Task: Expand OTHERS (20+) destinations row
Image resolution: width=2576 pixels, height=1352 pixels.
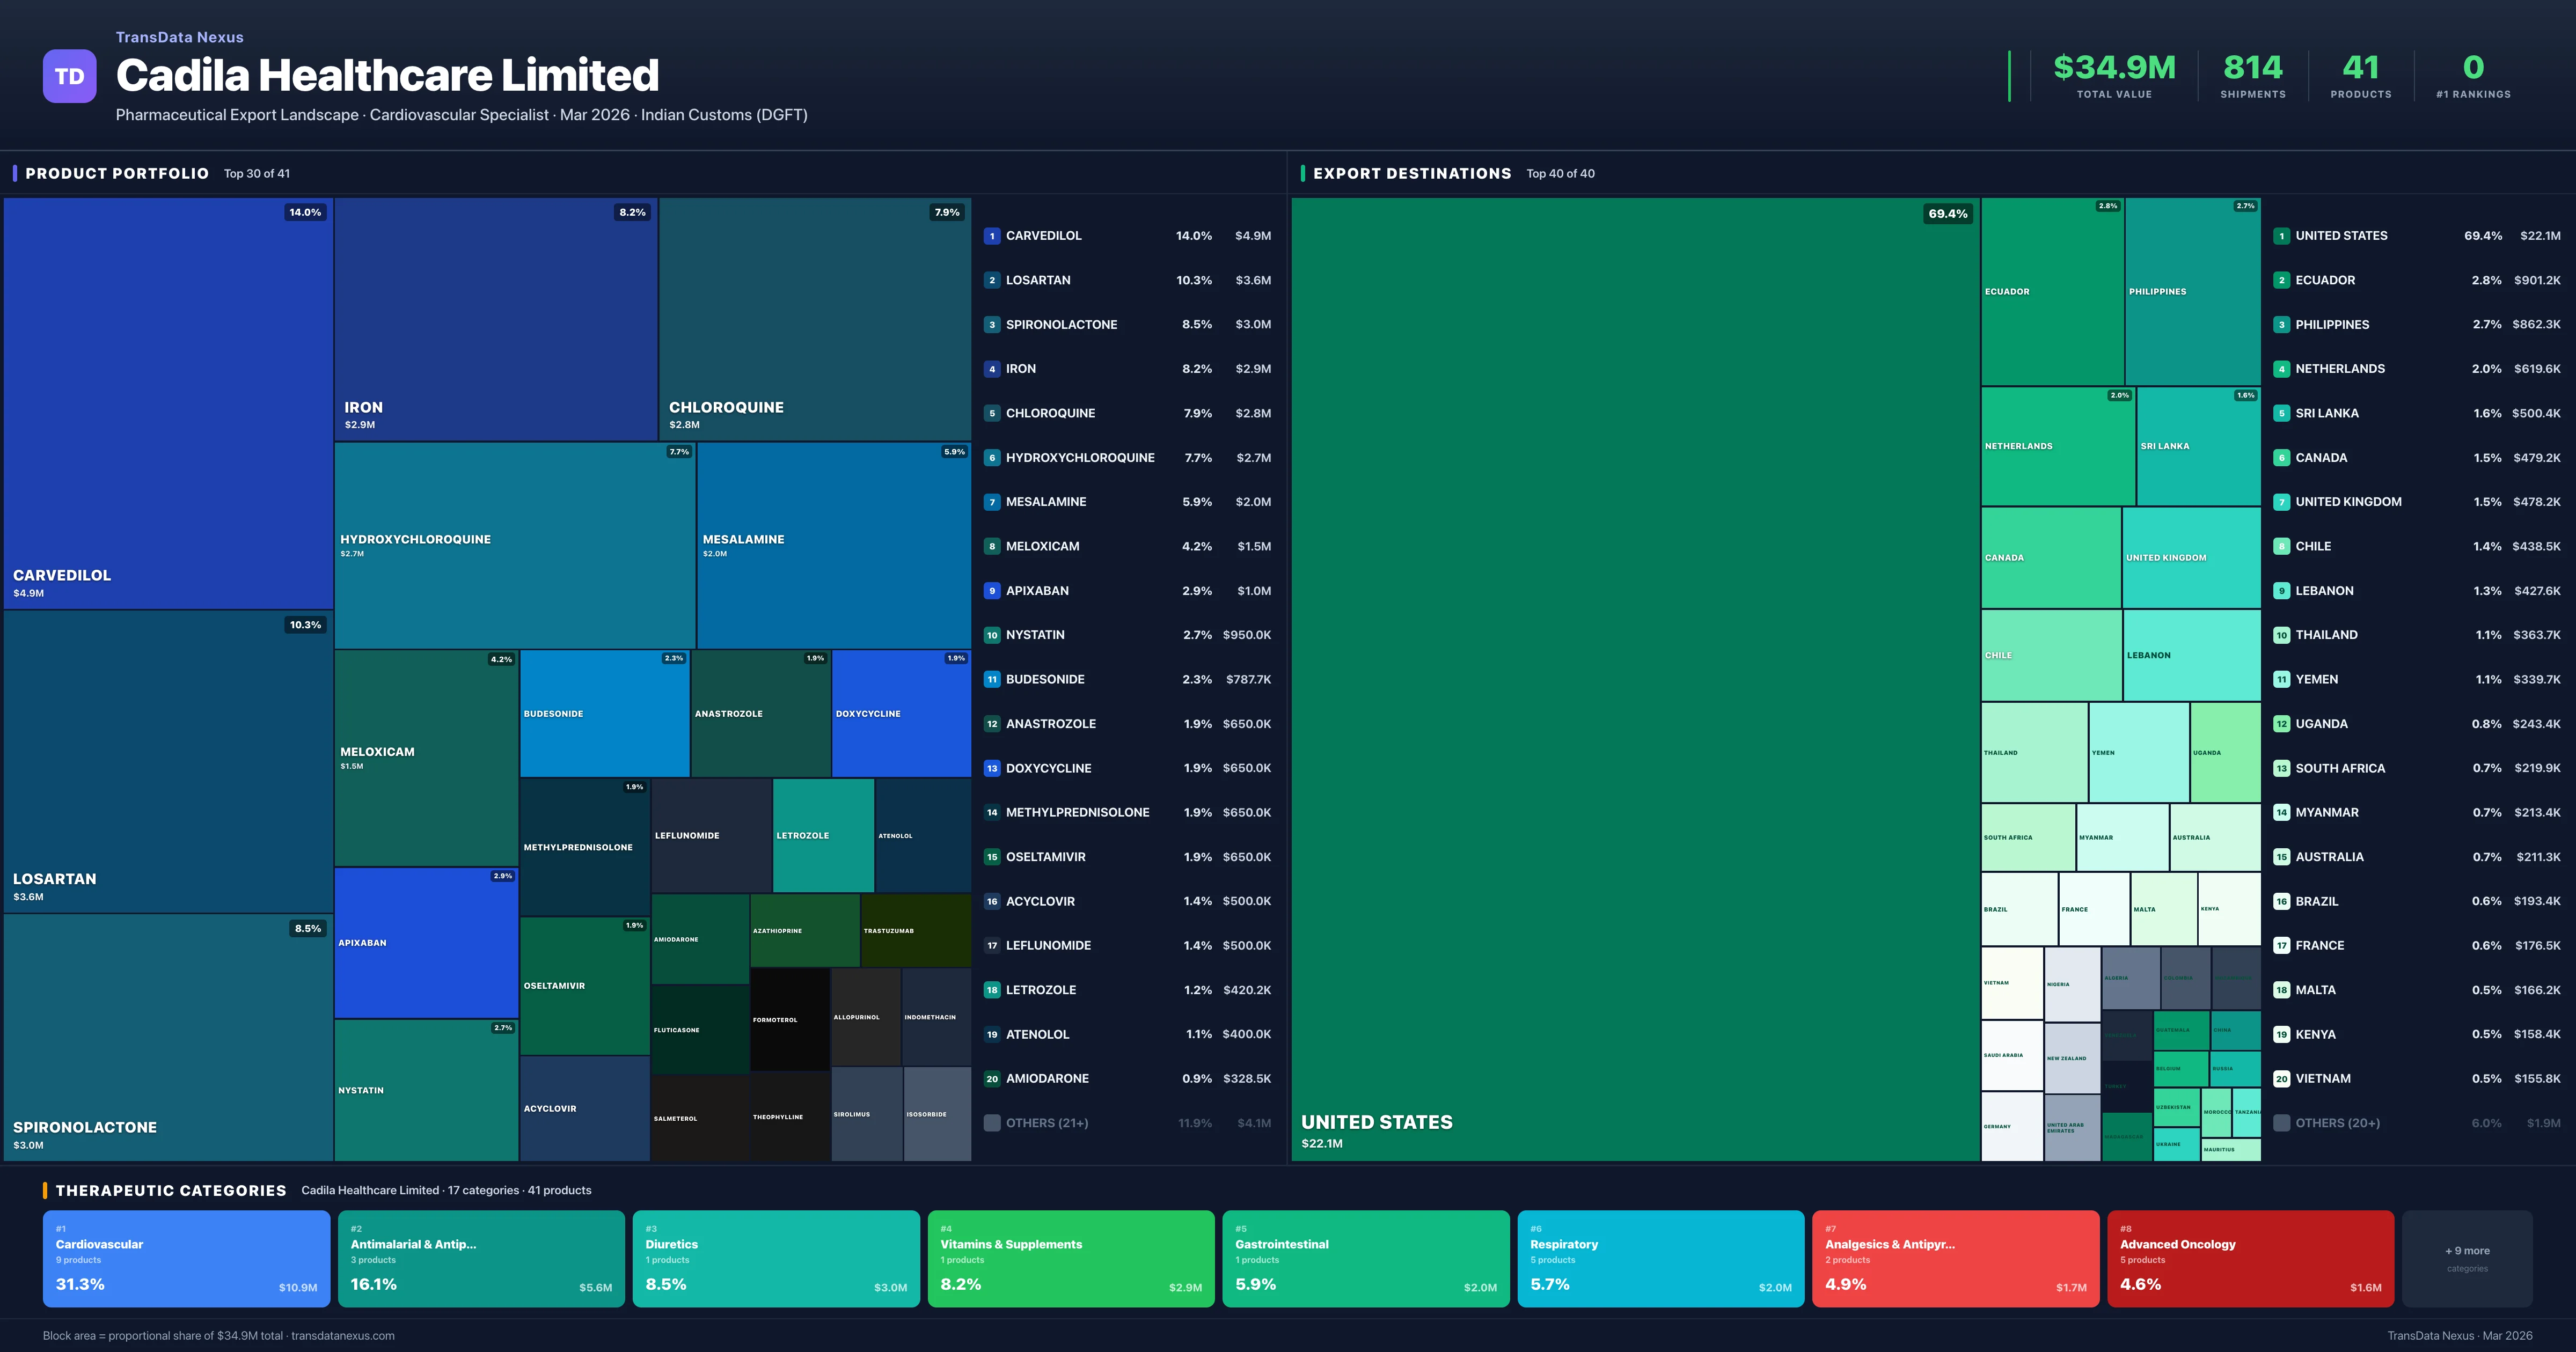Action: [x=2337, y=1123]
